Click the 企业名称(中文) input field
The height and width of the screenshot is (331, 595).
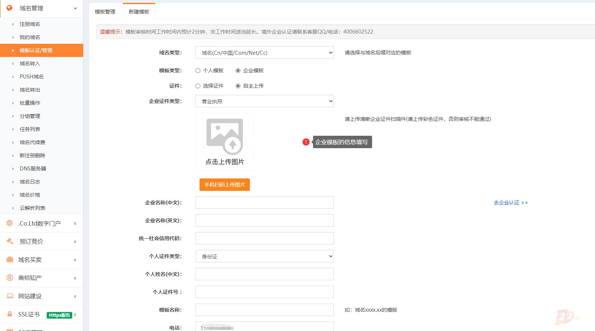pyautogui.click(x=264, y=203)
